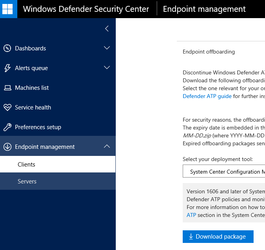265x250 pixels.
Task: Click the Machines list laptop icon
Action: pyautogui.click(x=7, y=88)
